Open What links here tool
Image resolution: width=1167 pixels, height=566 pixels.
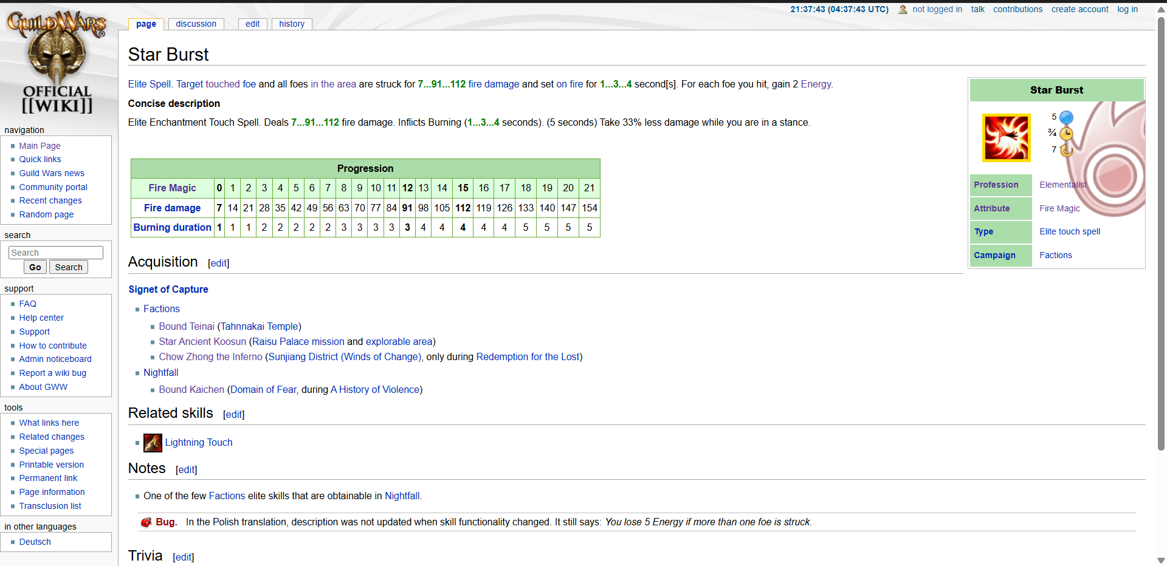[x=49, y=423]
